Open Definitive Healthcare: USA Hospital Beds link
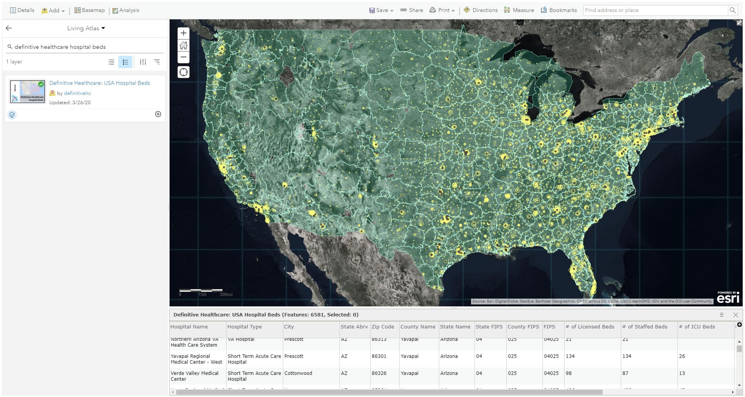The width and height of the screenshot is (745, 397). pyautogui.click(x=100, y=83)
